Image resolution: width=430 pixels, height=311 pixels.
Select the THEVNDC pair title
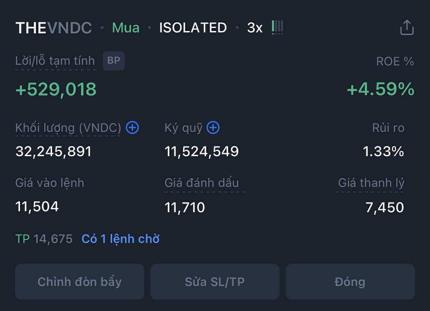point(54,28)
